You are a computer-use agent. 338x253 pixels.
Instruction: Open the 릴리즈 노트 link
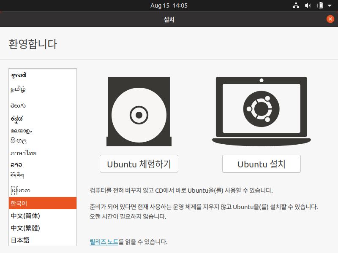[x=104, y=242]
